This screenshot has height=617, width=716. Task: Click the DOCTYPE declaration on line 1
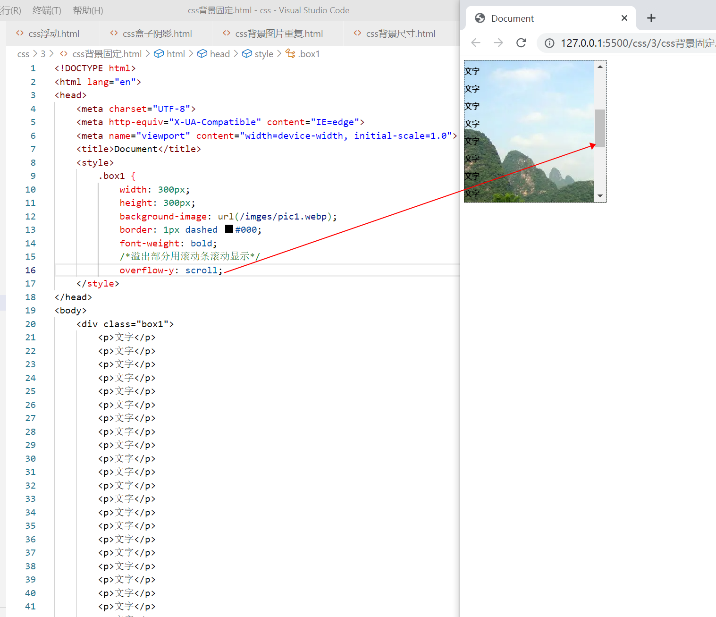click(95, 68)
